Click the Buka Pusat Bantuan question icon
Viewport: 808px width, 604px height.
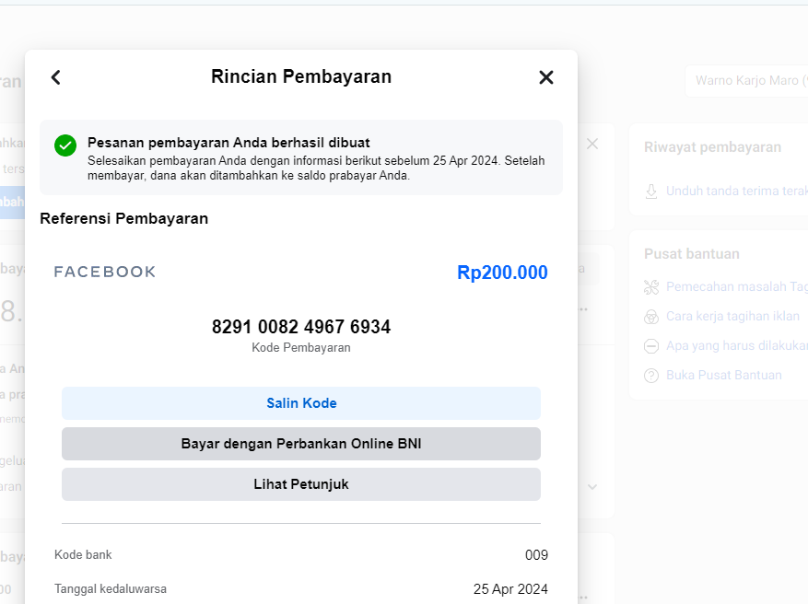coord(651,376)
